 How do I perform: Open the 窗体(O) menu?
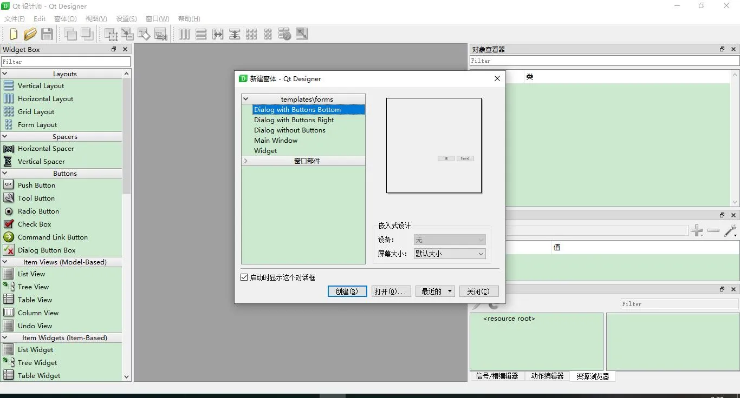point(65,19)
